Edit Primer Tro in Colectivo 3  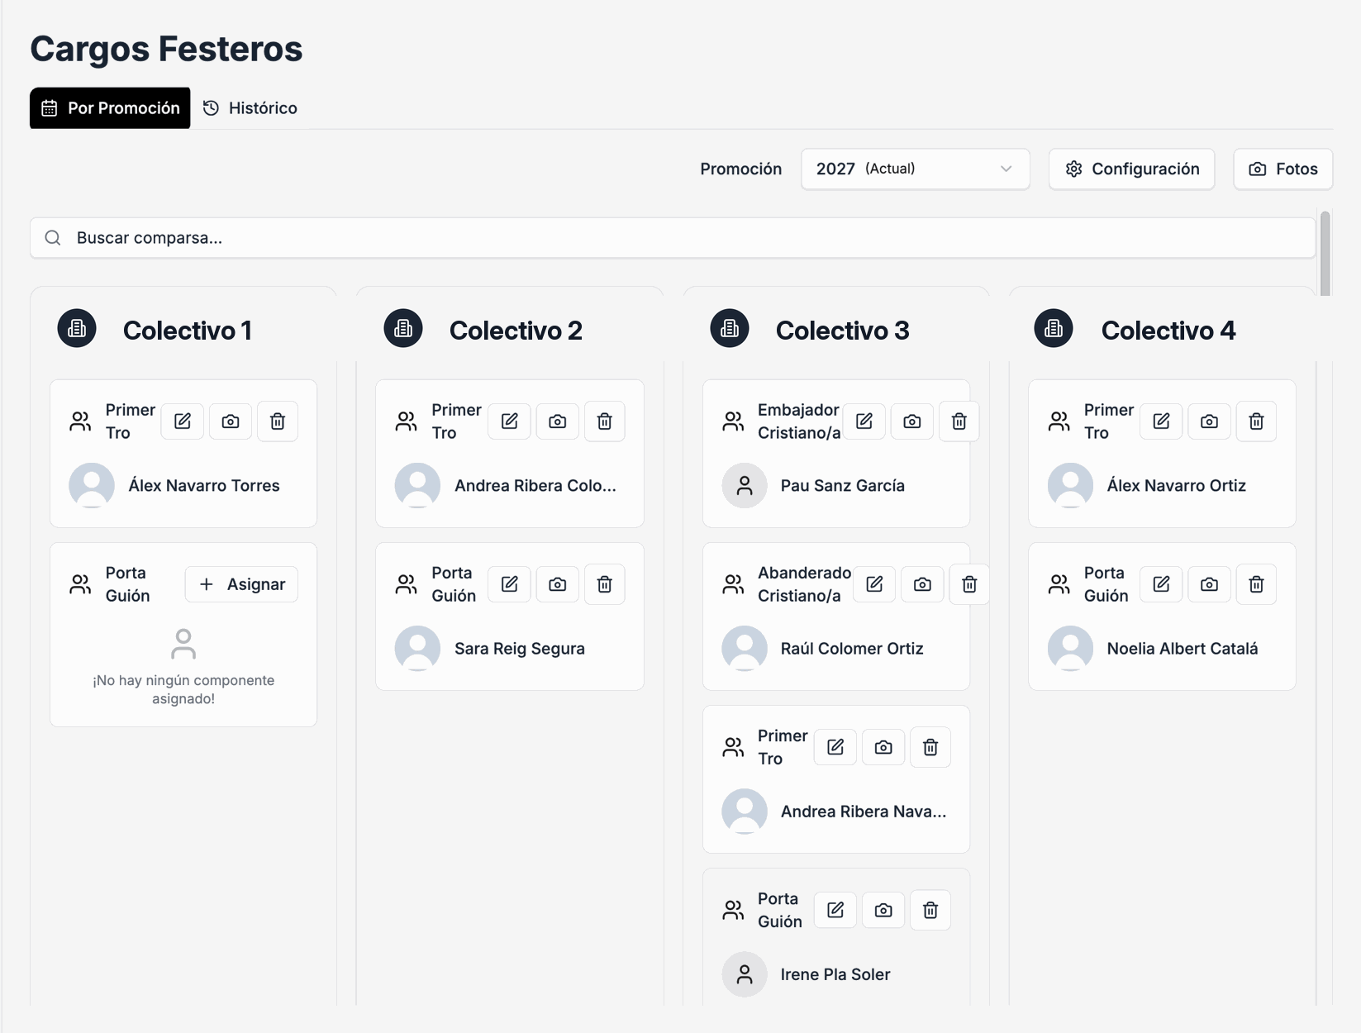click(x=835, y=747)
